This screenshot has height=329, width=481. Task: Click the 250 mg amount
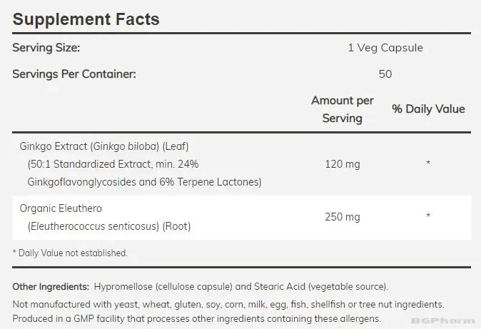point(343,217)
